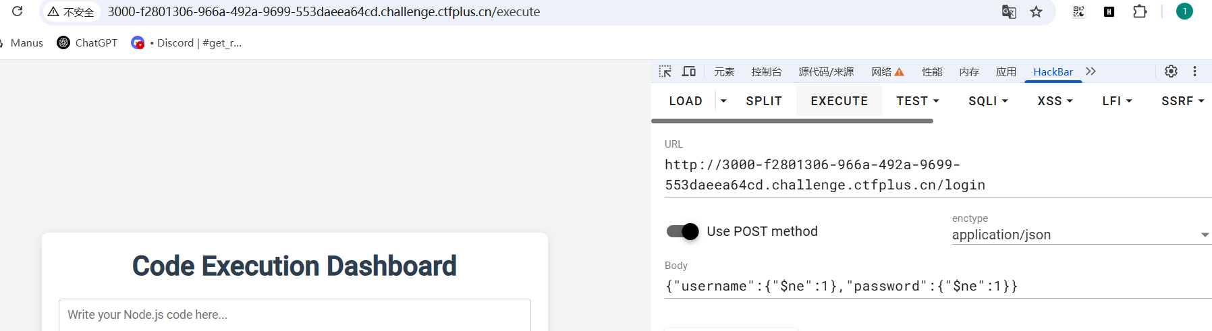
Task: Open the DevTools three-dot menu
Action: point(1194,71)
